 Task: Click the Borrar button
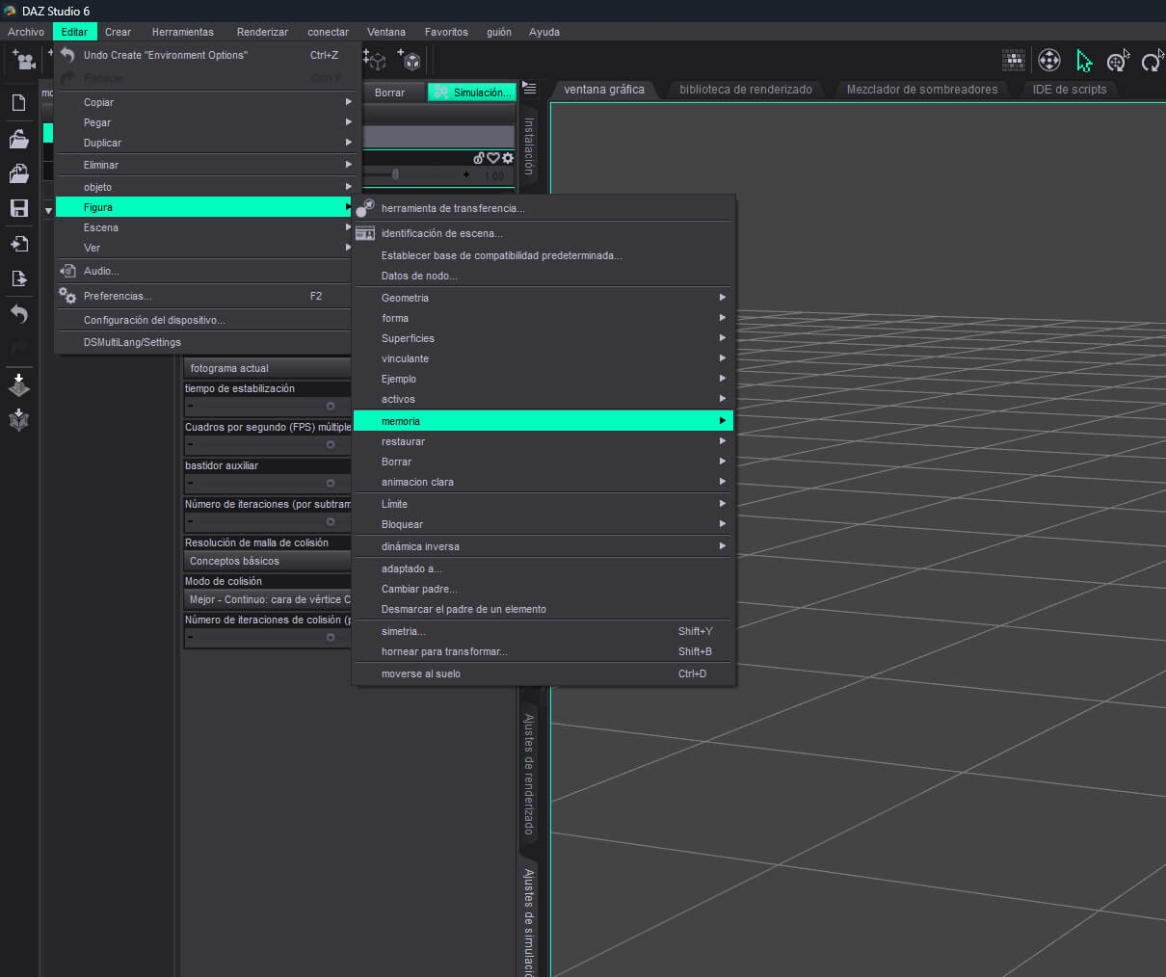(x=389, y=92)
